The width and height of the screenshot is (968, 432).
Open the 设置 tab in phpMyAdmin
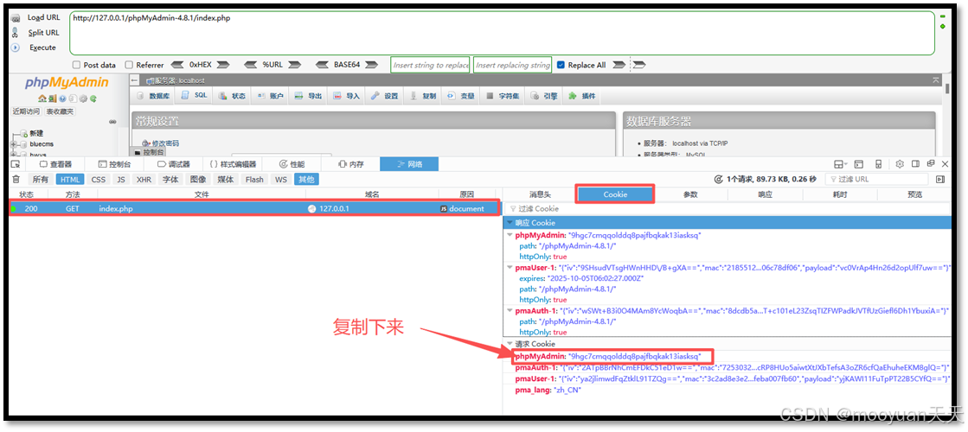point(385,96)
